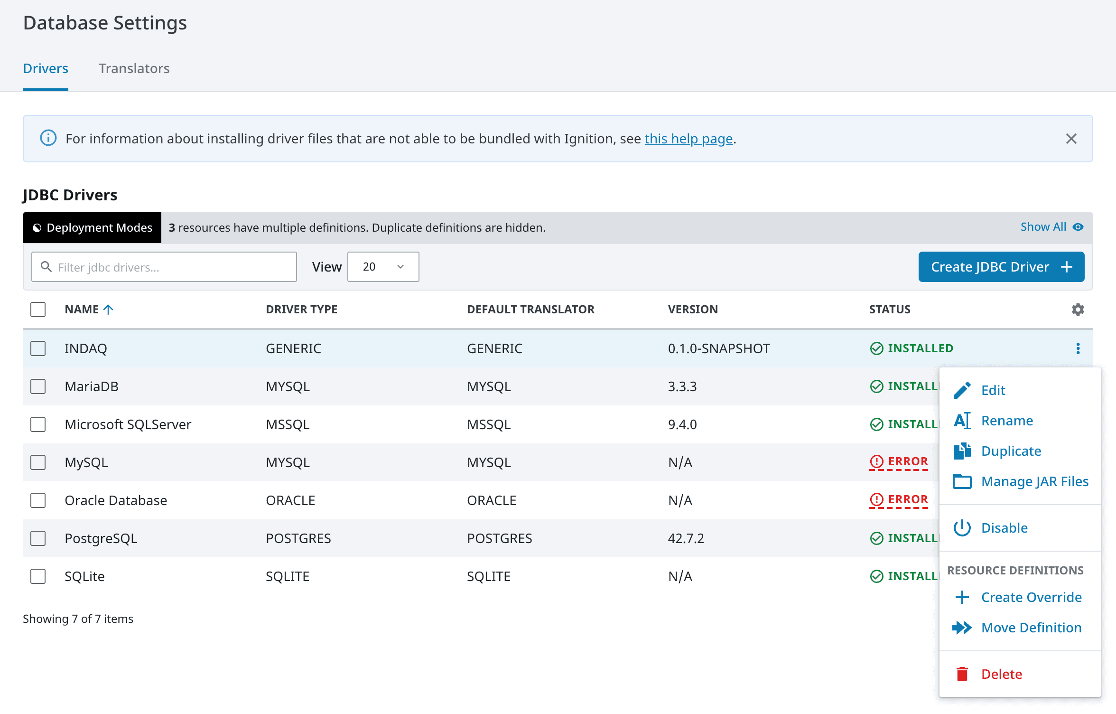The width and height of the screenshot is (1116, 714).
Task: Click the Deployment Modes button
Action: [92, 227]
